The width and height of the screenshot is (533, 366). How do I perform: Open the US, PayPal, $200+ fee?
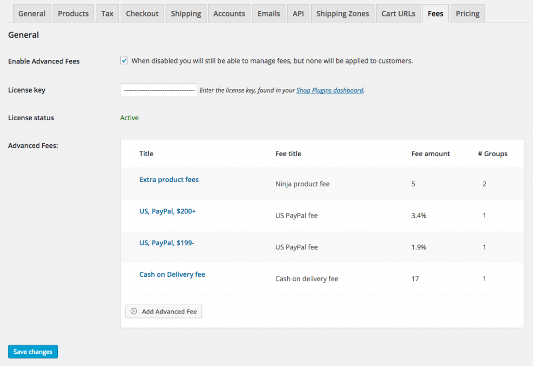pyautogui.click(x=168, y=211)
